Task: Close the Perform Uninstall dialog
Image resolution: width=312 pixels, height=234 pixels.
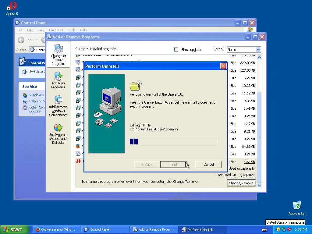Action: 223,66
